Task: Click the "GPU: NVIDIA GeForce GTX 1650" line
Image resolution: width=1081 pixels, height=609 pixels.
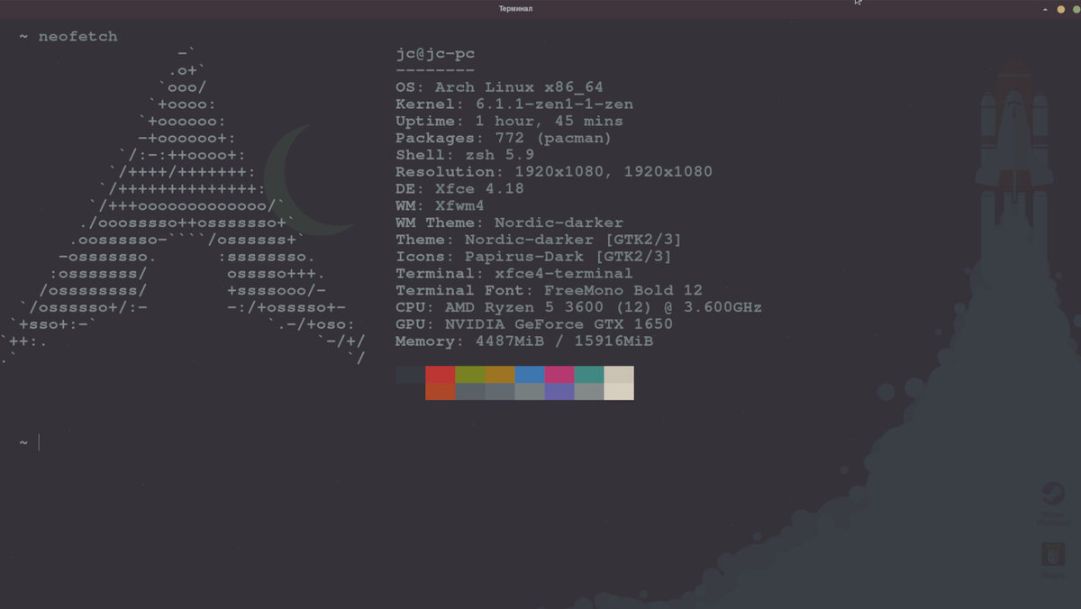Action: pos(534,324)
